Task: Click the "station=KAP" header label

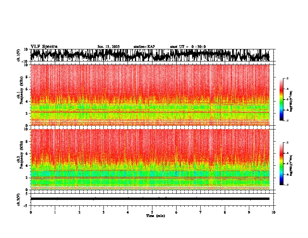Action: point(144,47)
